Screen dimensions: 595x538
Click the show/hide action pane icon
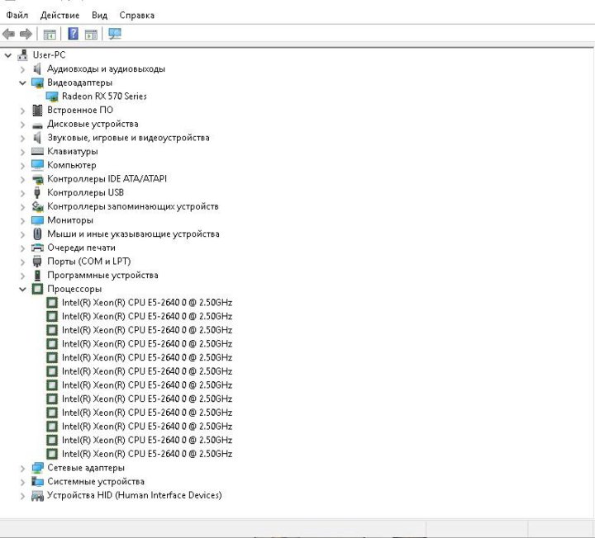pos(91,34)
